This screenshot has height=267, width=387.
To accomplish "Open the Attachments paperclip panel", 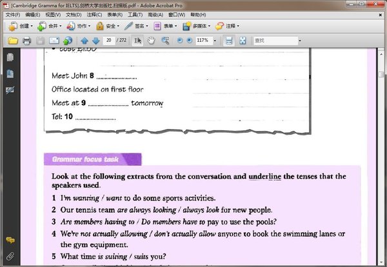I will 10,257.
